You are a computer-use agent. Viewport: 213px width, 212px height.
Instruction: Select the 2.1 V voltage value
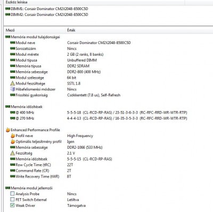point(71,153)
